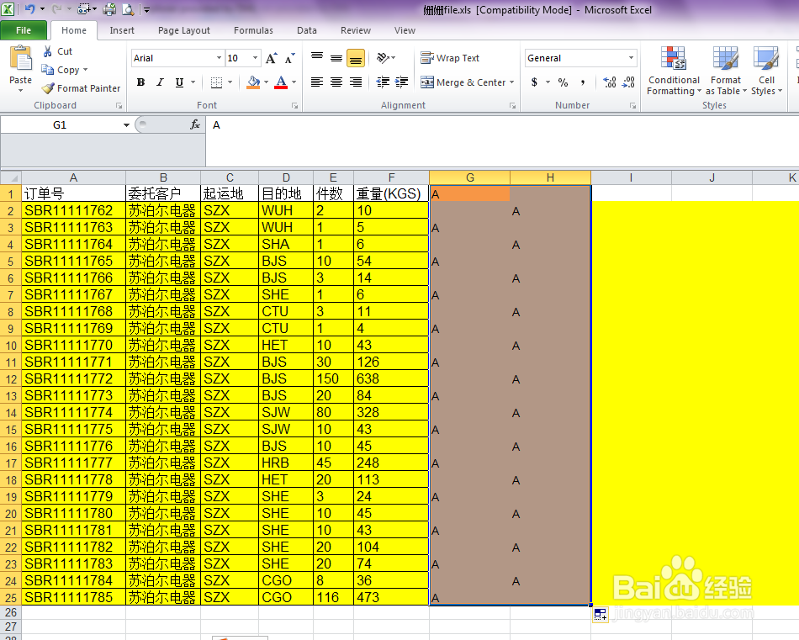
Task: Click the Name Box showing G1
Action: (60, 124)
